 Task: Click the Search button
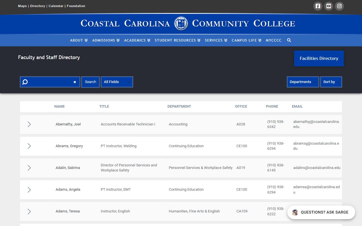[x=90, y=82]
